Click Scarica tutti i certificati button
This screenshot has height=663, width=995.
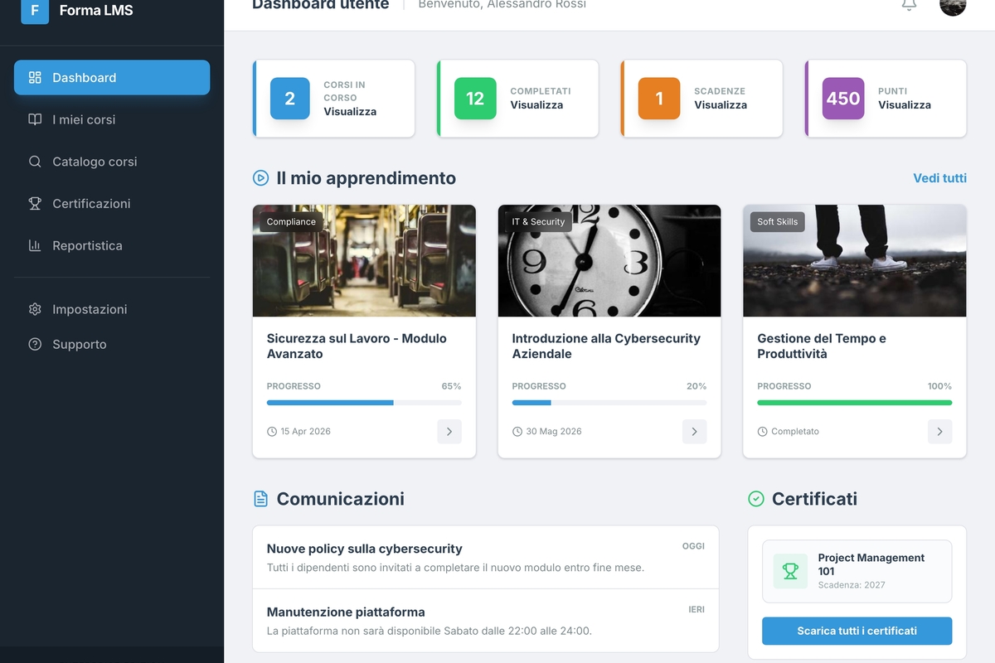[857, 631]
